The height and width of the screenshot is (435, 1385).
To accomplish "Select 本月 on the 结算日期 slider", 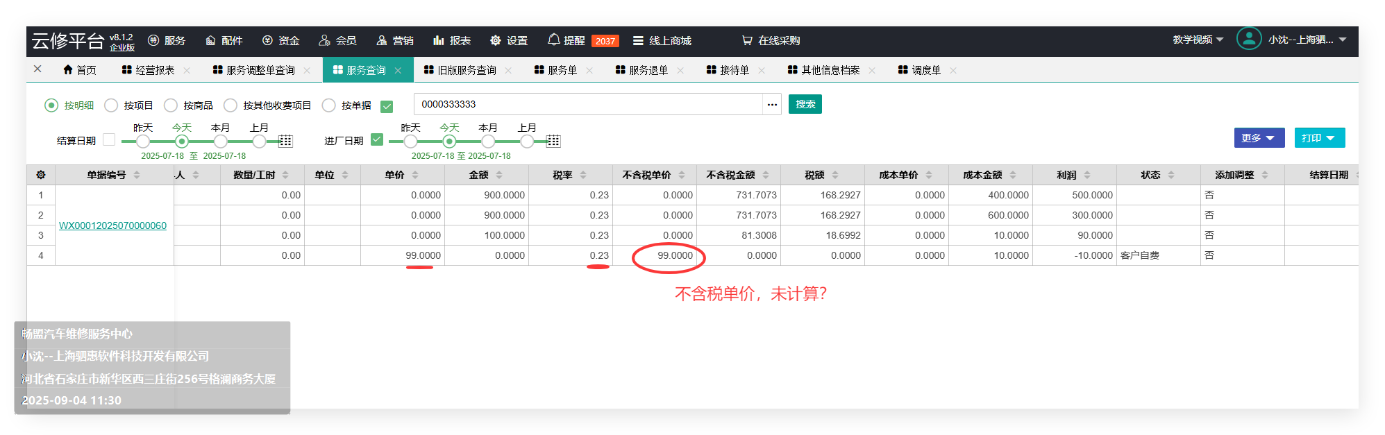I will (220, 142).
